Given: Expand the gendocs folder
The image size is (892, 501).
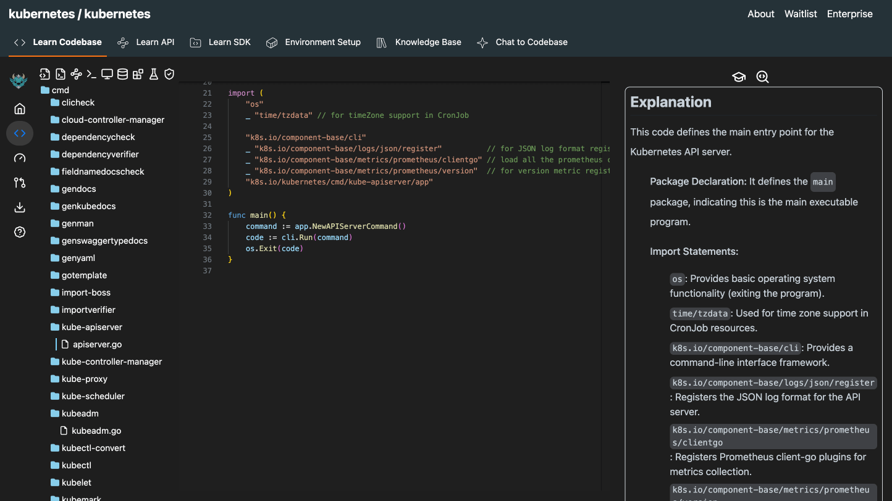Looking at the screenshot, I should (x=73, y=189).
